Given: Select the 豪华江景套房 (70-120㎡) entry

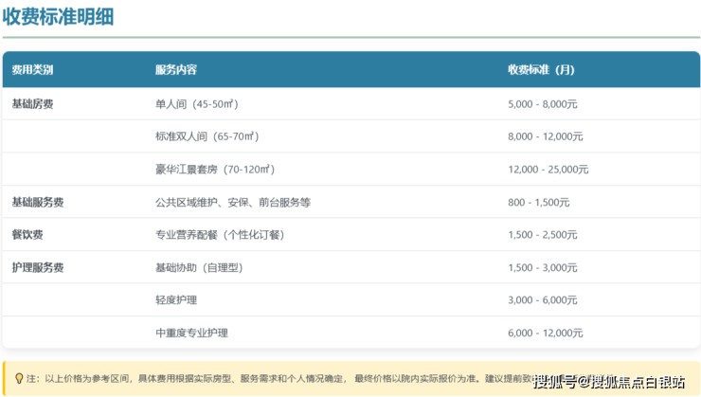Looking at the screenshot, I should pyautogui.click(x=215, y=170).
